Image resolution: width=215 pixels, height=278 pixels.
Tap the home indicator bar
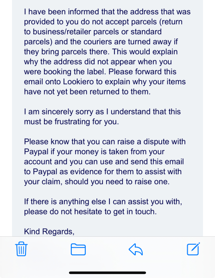tap(107, 273)
